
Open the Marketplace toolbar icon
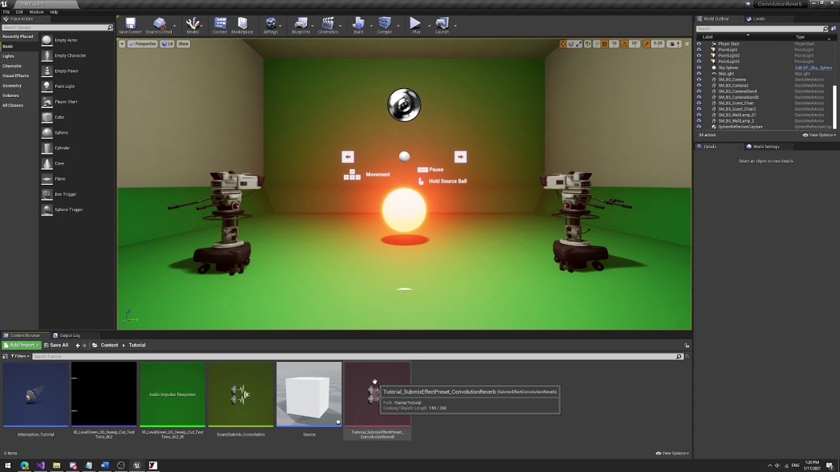tap(242, 26)
